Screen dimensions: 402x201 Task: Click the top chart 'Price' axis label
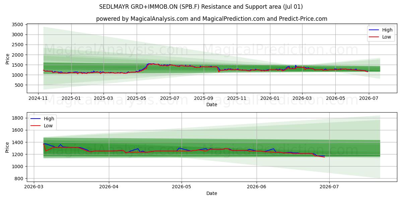(8, 59)
